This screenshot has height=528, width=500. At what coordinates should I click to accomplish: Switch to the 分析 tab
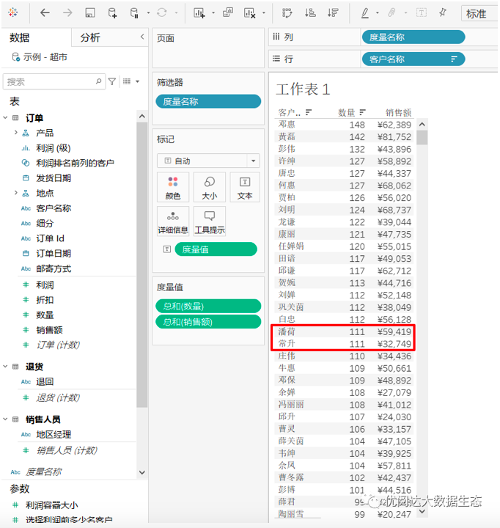coord(90,37)
